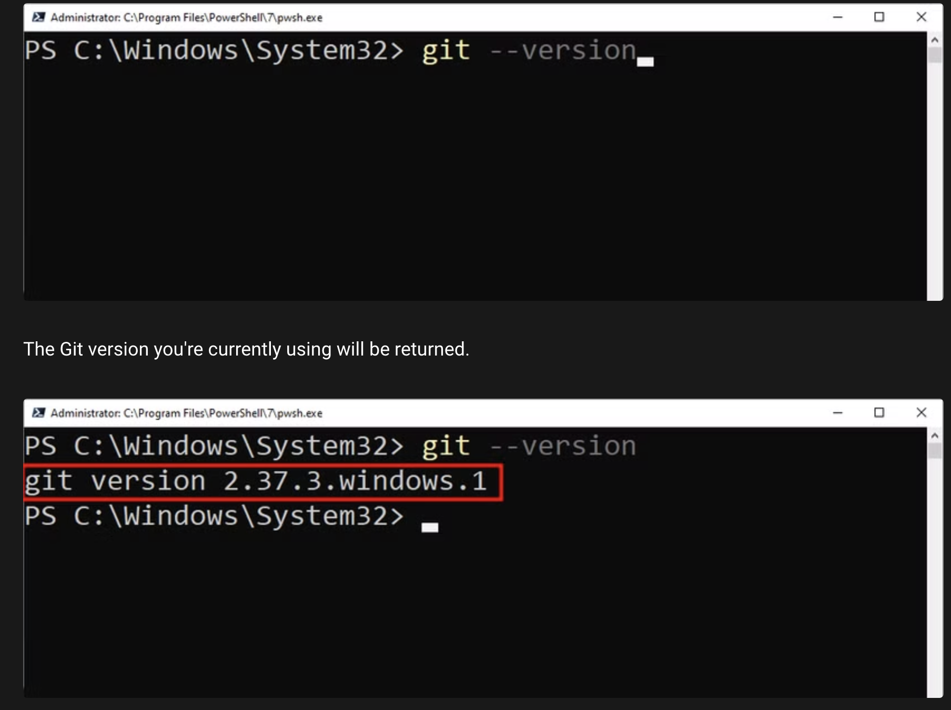The height and width of the screenshot is (710, 951).
Task: Minimize the top PowerShell window
Action: point(838,17)
